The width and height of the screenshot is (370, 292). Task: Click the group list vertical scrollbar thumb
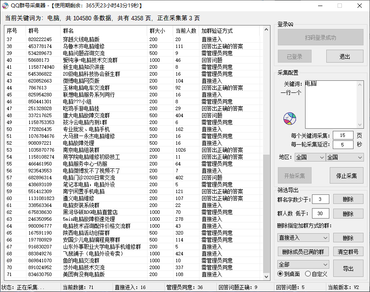pos(267,213)
